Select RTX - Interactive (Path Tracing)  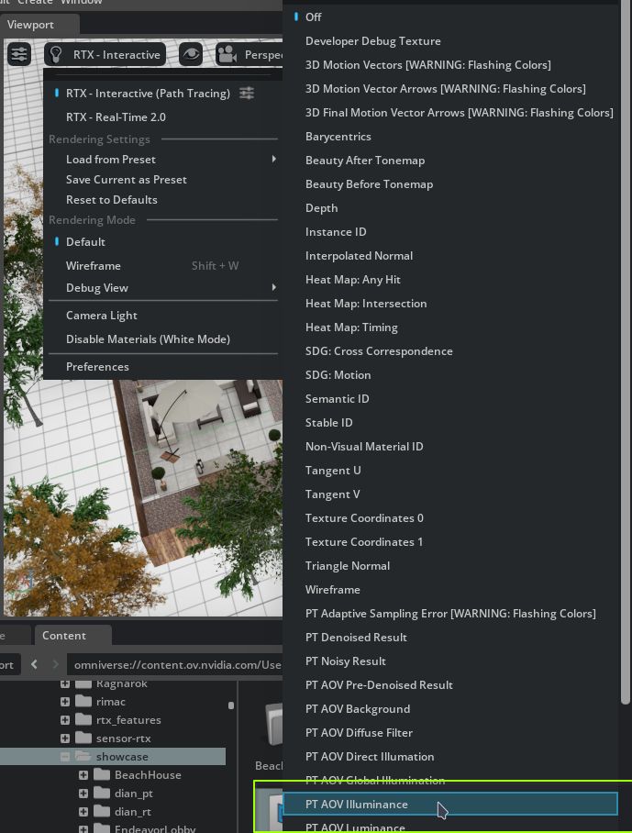[148, 94]
